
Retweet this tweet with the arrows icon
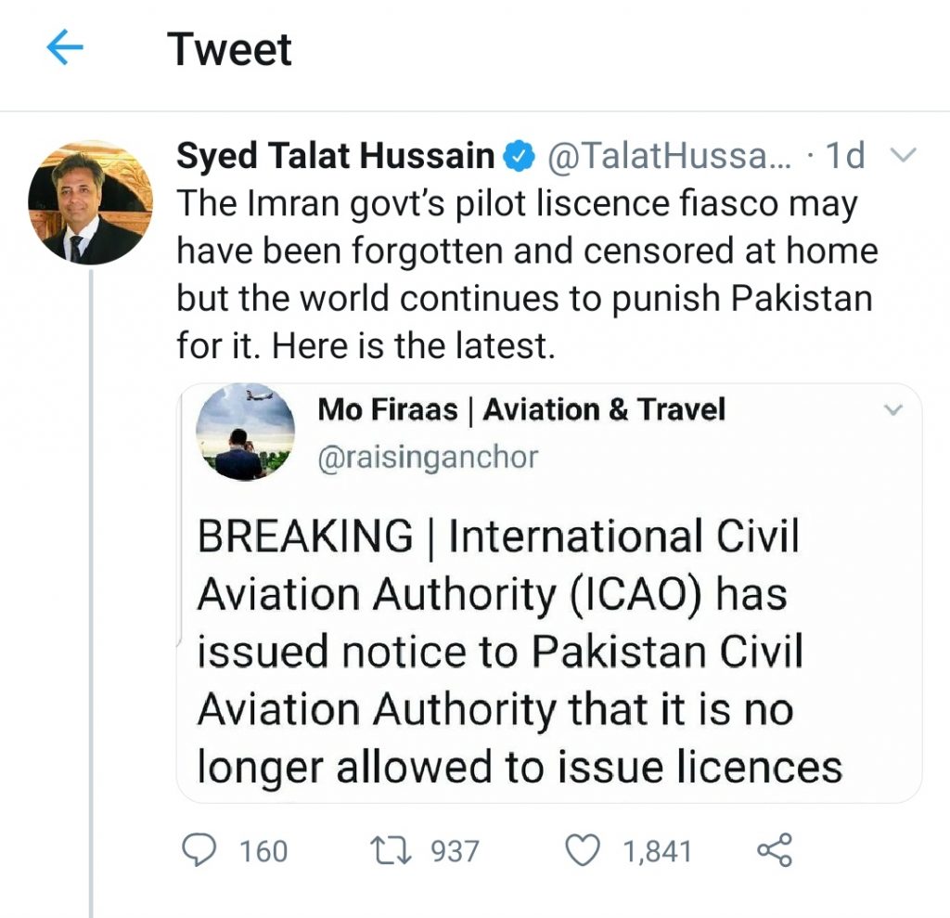coord(390,849)
